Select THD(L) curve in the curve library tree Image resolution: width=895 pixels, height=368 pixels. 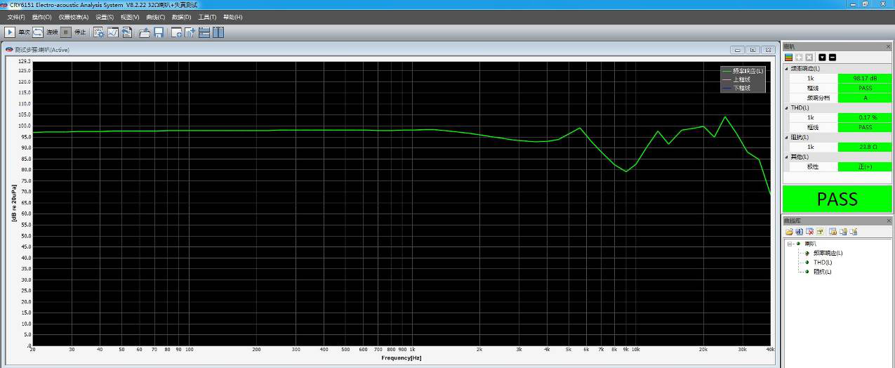coord(821,262)
